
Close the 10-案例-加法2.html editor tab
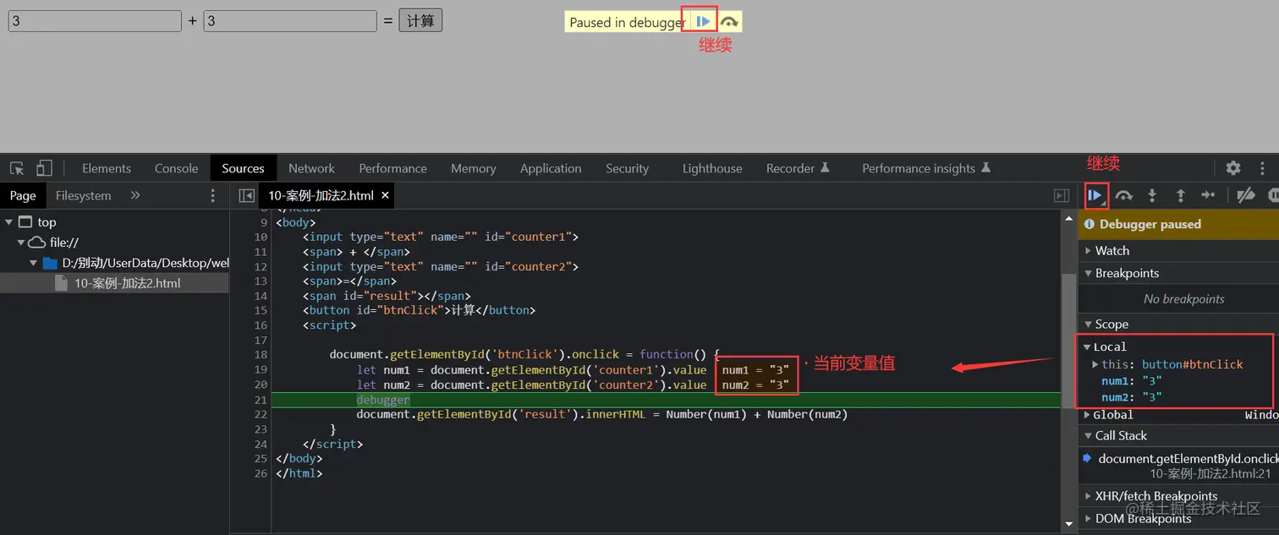385,195
